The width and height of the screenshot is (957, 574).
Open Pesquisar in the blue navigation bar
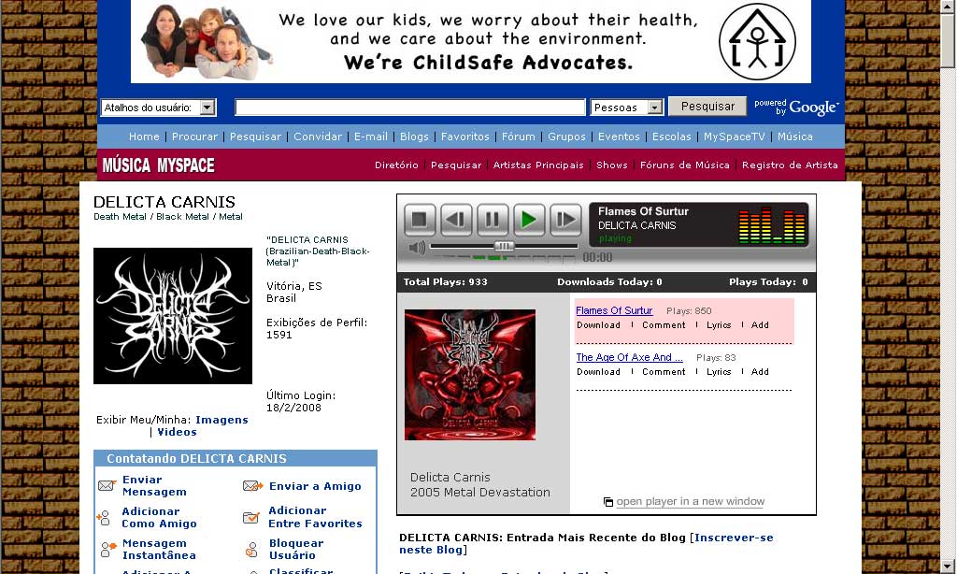256,136
